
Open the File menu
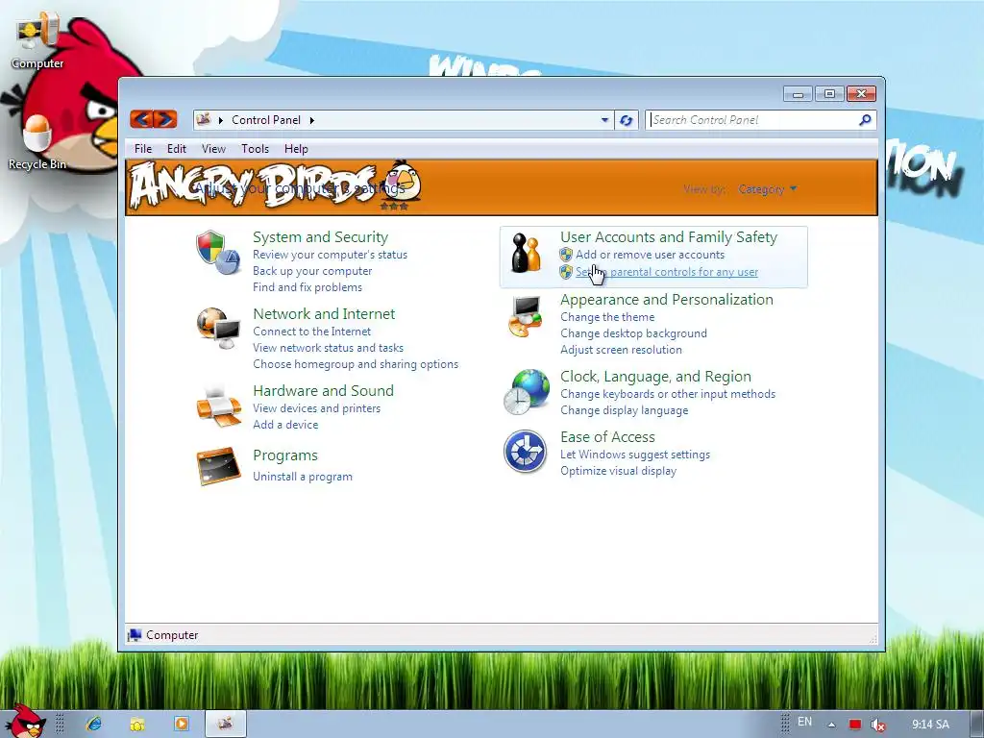coord(143,149)
